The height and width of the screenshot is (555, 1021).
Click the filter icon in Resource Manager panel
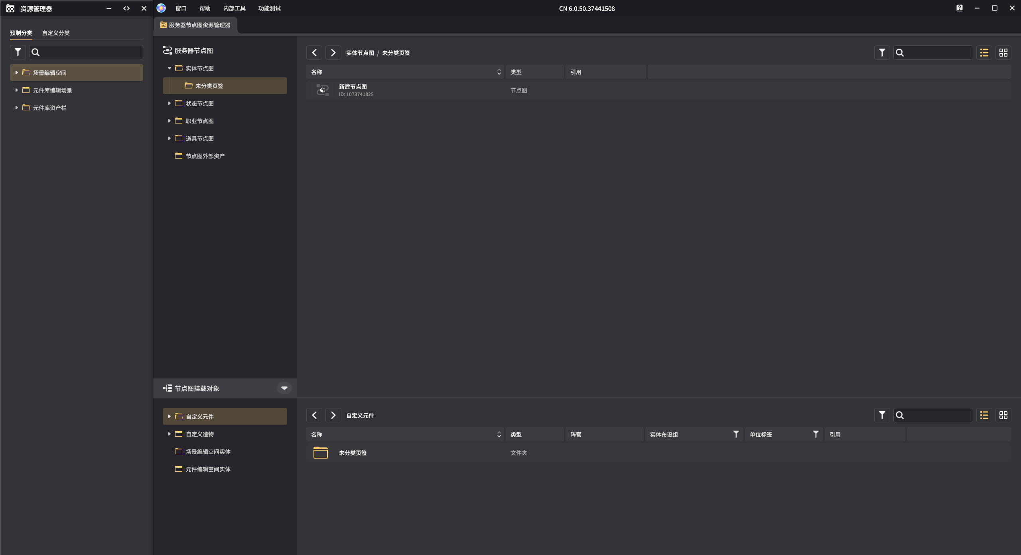pyautogui.click(x=18, y=52)
